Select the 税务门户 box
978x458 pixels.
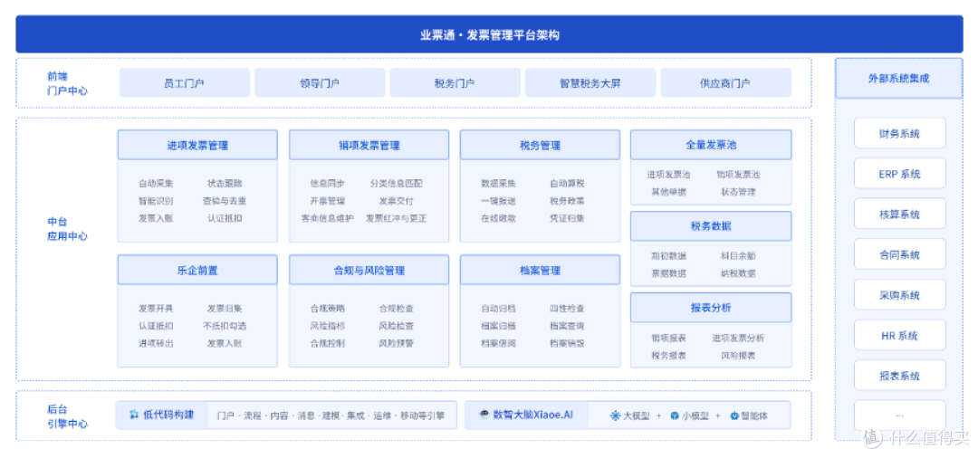coord(455,83)
